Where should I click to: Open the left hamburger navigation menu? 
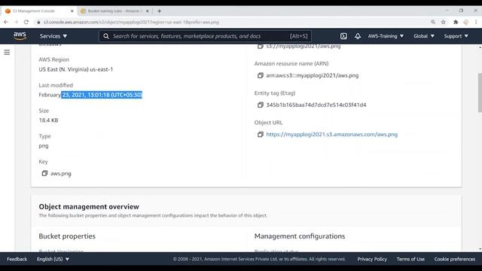pyautogui.click(x=7, y=52)
